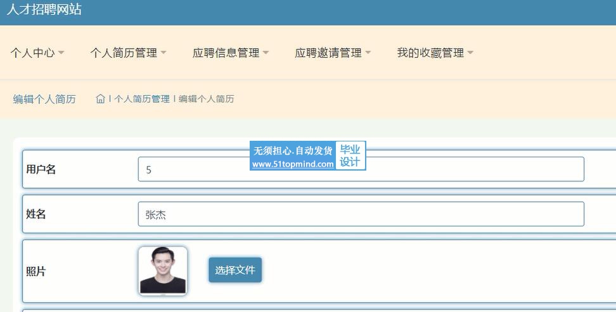Viewport: 616px width, 312px height.
Task: Click the 姓名 input field containing 张杰
Action: click(361, 214)
